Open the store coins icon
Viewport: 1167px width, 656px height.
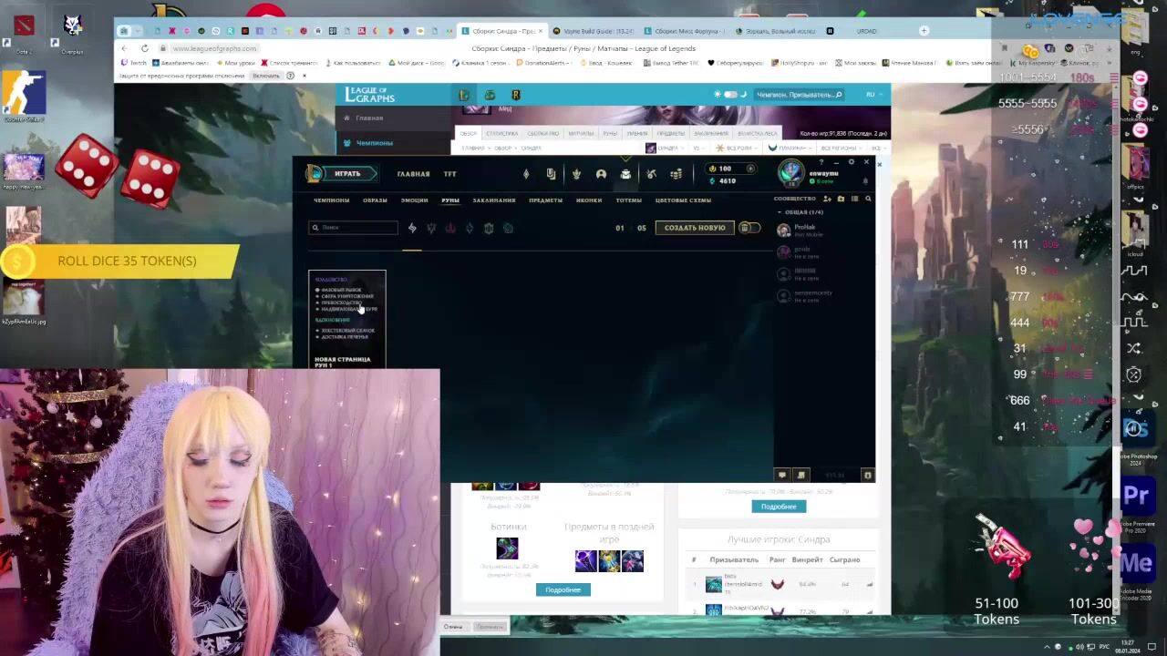point(676,174)
